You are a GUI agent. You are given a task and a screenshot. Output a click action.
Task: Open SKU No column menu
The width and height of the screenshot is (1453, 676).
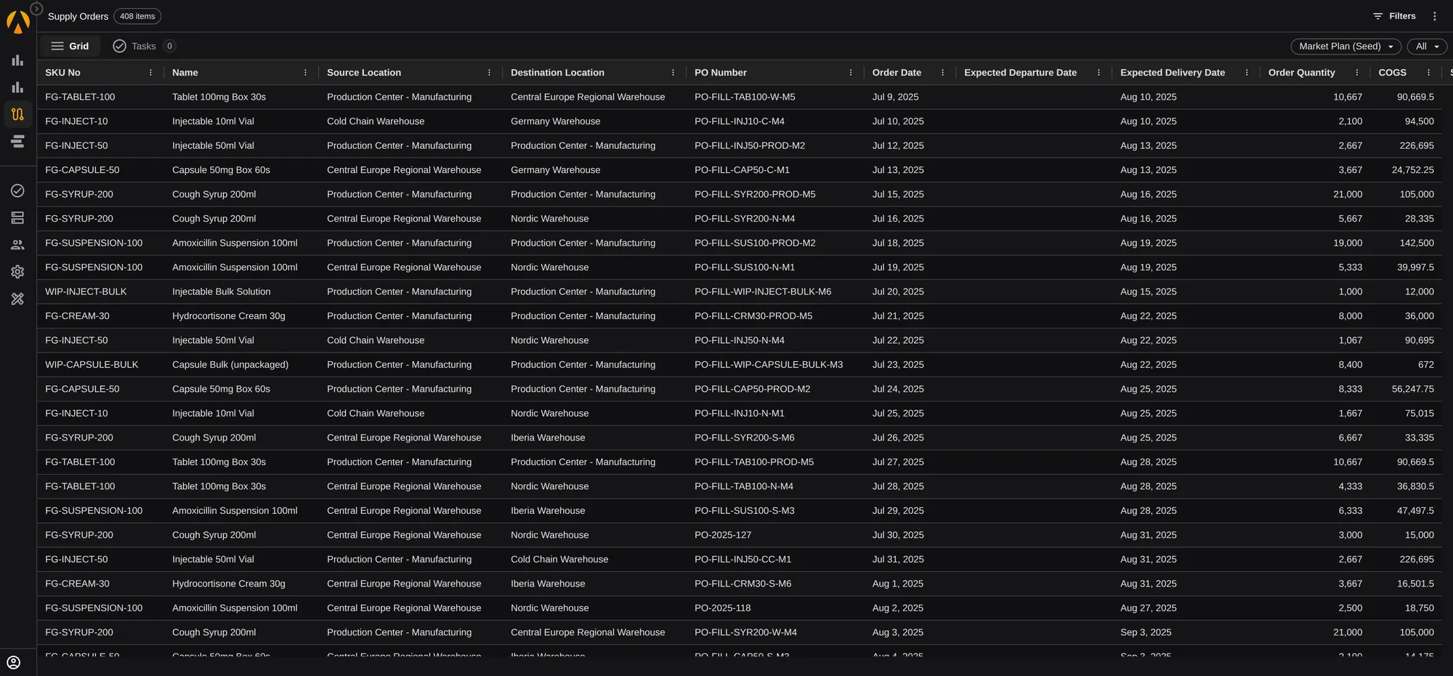tap(151, 73)
